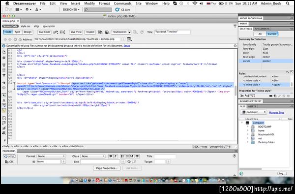This screenshot has width=295, height=194.
Task: Switch to Design view
Action: [28, 32]
